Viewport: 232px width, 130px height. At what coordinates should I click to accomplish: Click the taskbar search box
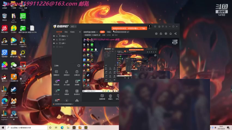click(27, 127)
